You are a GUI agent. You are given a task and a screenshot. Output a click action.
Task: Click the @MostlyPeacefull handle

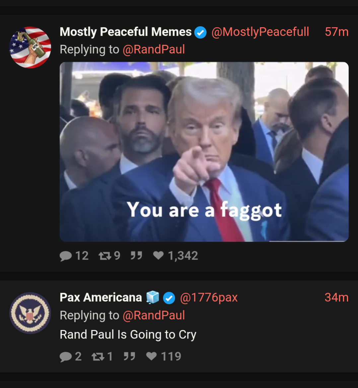pyautogui.click(x=260, y=32)
